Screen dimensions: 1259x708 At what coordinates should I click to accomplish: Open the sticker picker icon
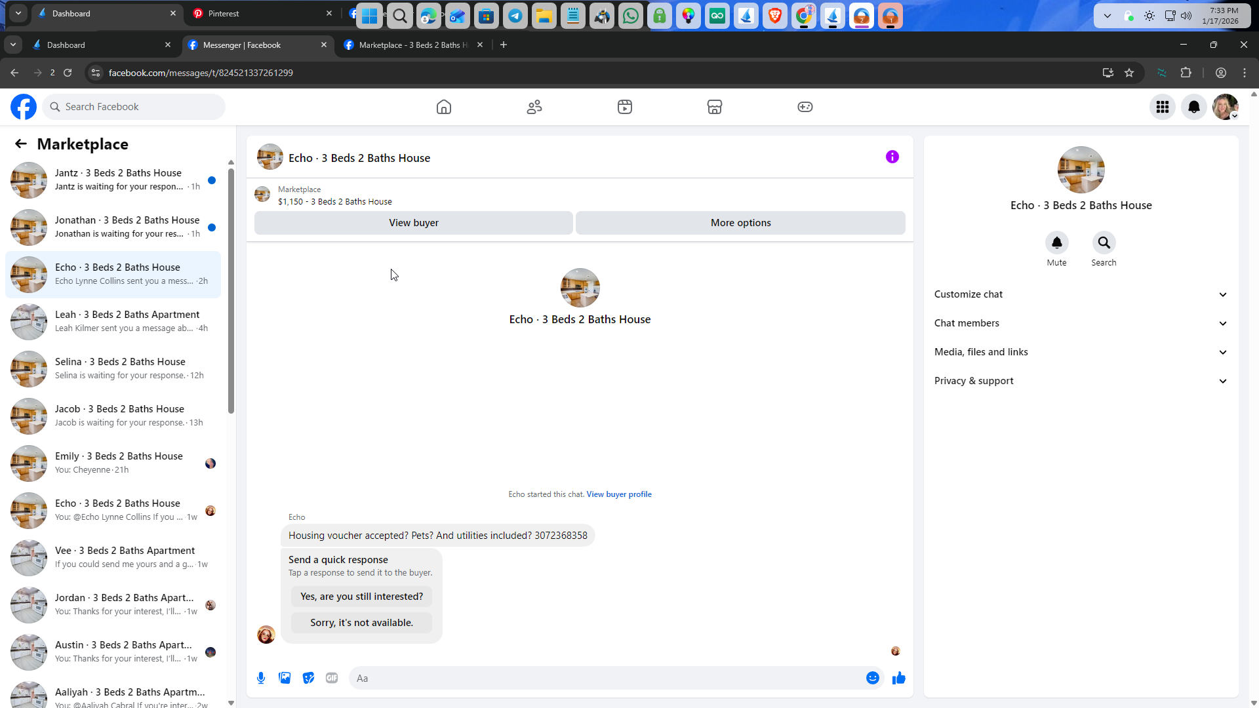[308, 678]
